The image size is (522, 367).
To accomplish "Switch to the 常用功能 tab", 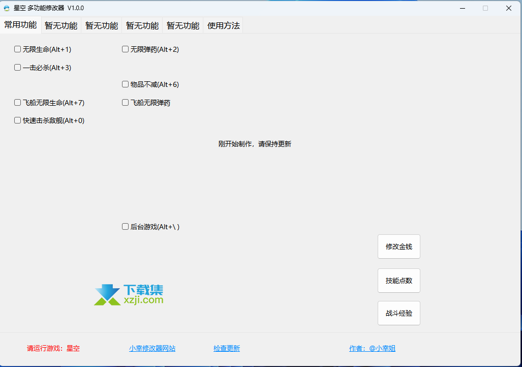I will point(21,25).
